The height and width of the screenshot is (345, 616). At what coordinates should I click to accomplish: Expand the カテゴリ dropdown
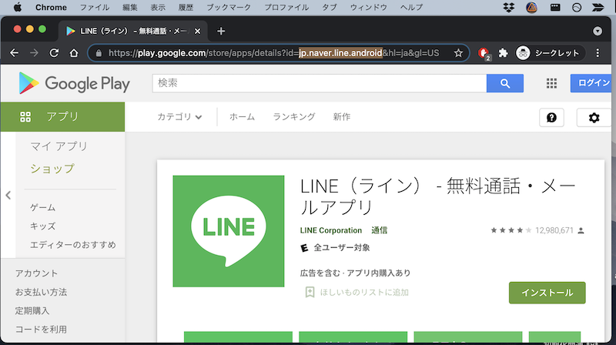(179, 117)
